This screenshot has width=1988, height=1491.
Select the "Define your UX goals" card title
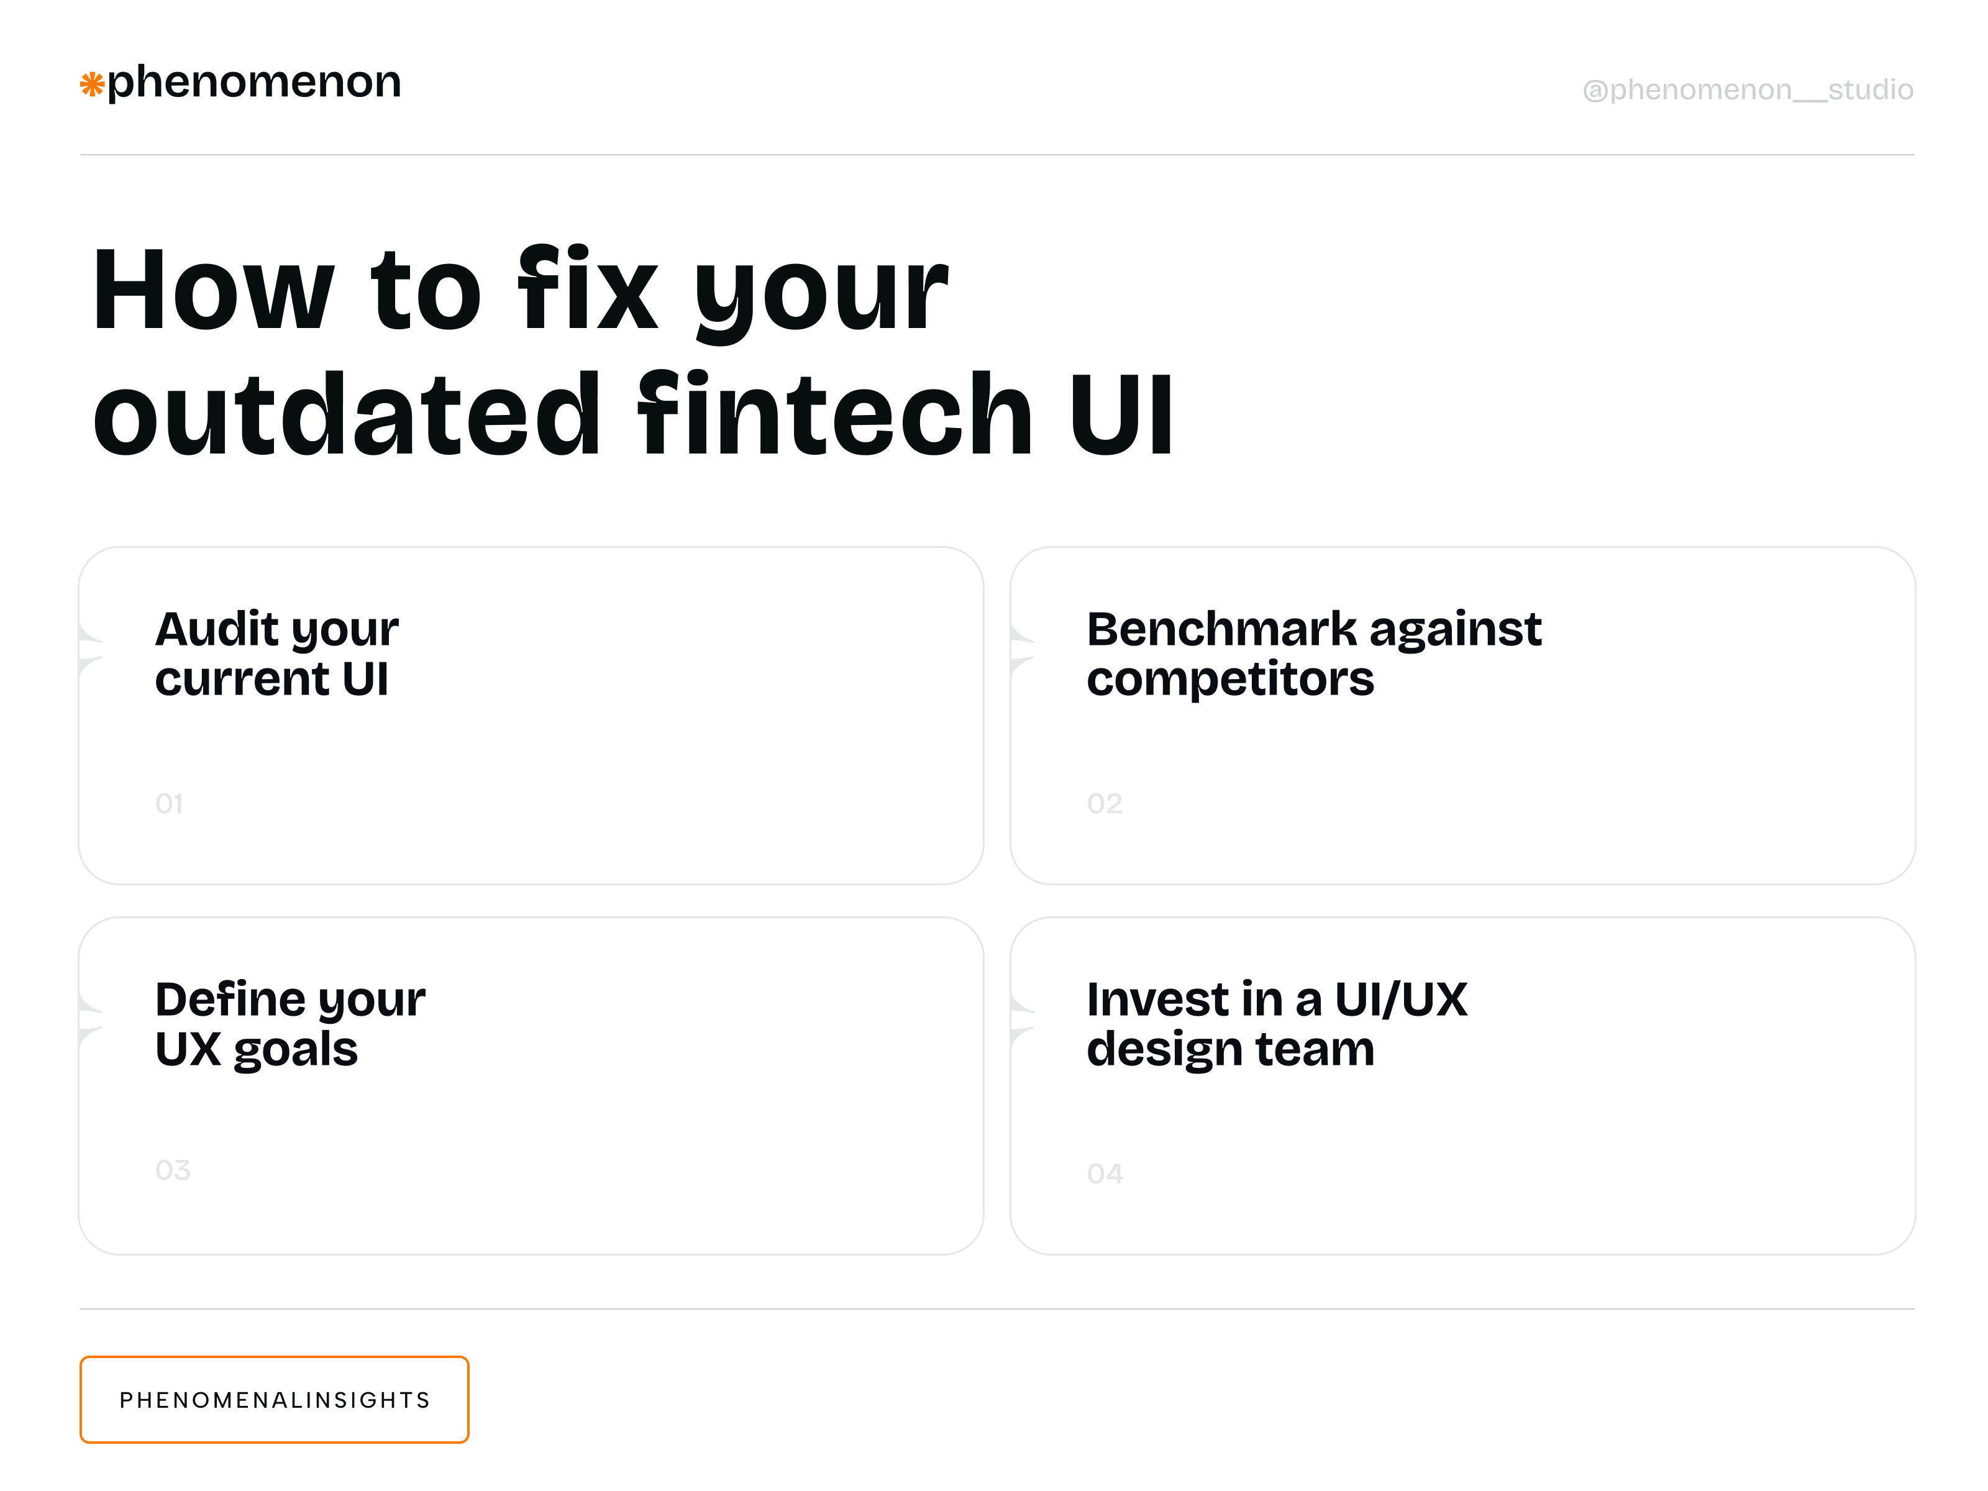coord(290,1024)
